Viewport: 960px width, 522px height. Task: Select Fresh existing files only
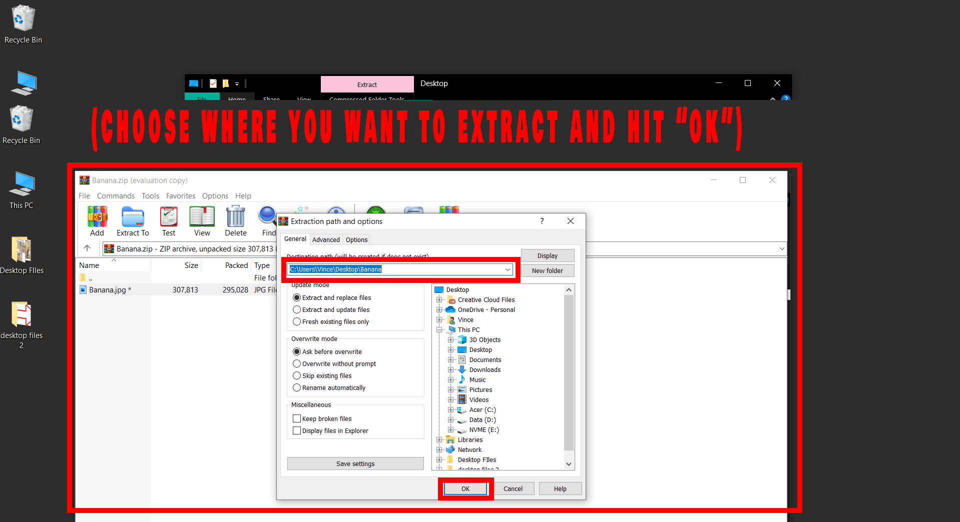point(297,321)
